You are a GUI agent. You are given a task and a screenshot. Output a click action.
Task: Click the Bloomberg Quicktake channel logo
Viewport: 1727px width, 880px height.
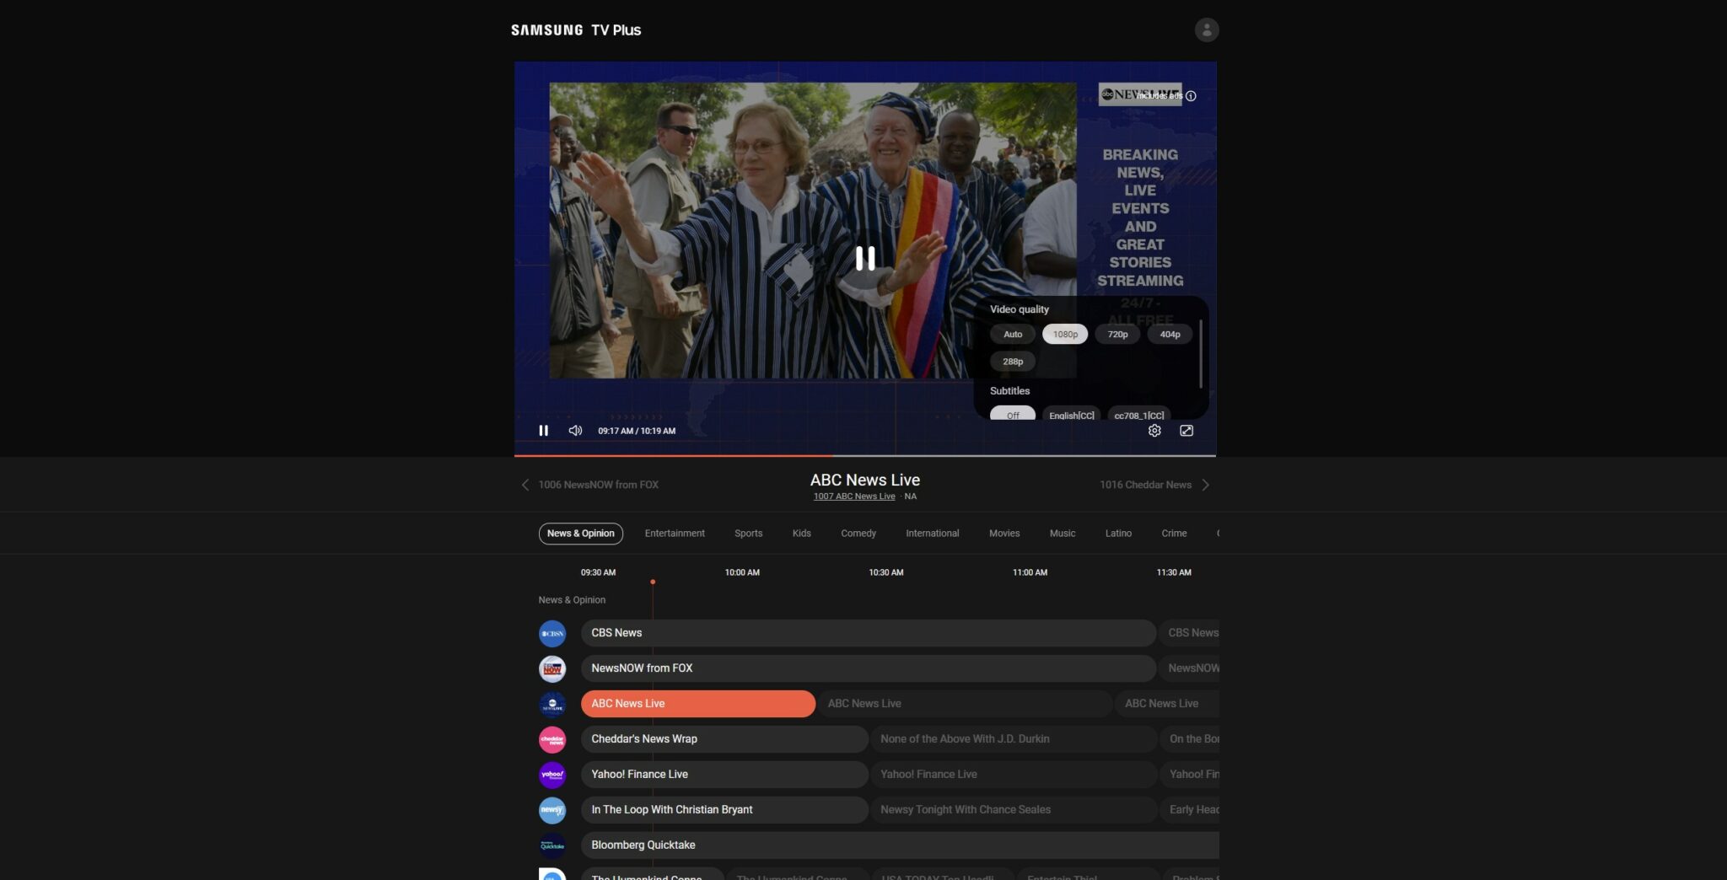[x=552, y=845]
